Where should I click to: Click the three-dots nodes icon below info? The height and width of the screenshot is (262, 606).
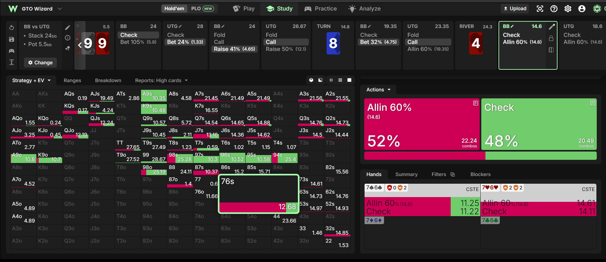point(68,48)
